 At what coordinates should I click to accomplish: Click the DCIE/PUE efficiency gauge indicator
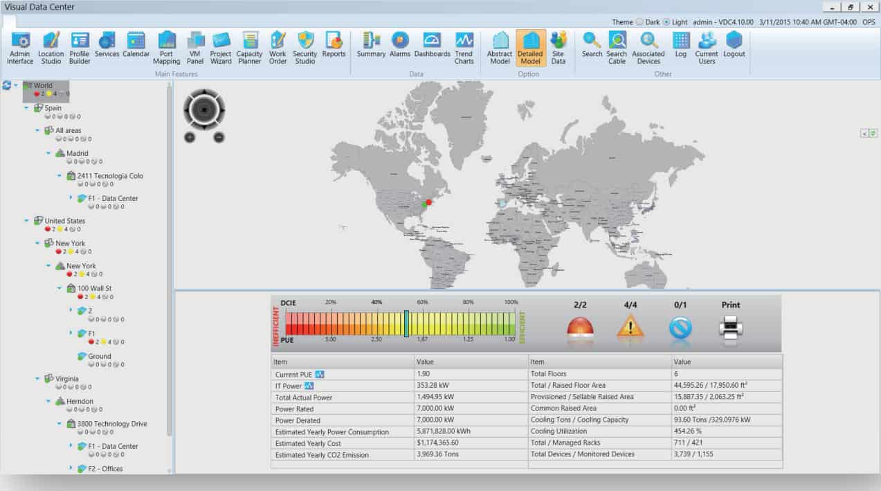pos(406,323)
